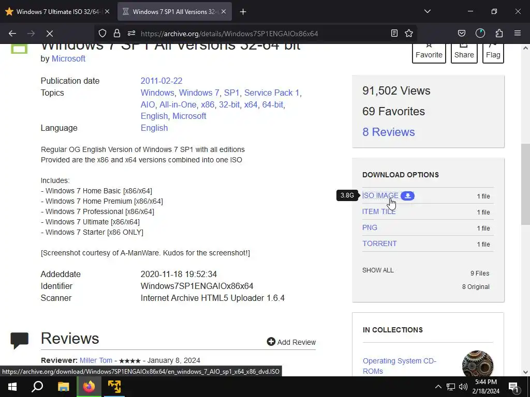Open the 2011-02-22 publication date link
Image resolution: width=530 pixels, height=397 pixels.
pos(161,81)
